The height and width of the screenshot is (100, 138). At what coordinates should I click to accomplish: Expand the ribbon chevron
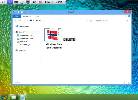[126, 16]
